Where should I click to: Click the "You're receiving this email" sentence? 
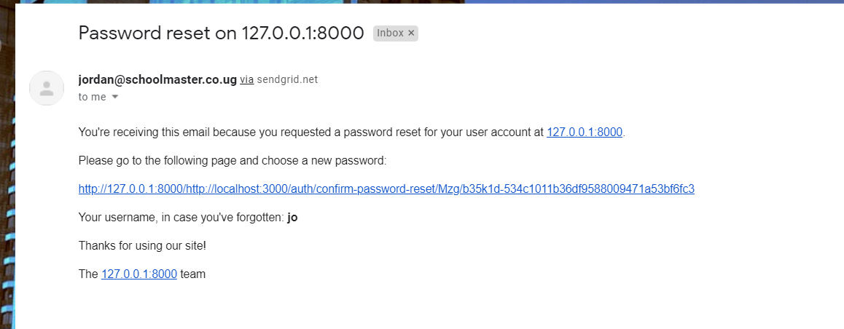point(311,132)
